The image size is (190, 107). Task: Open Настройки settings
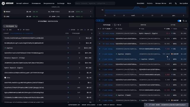(183, 3)
